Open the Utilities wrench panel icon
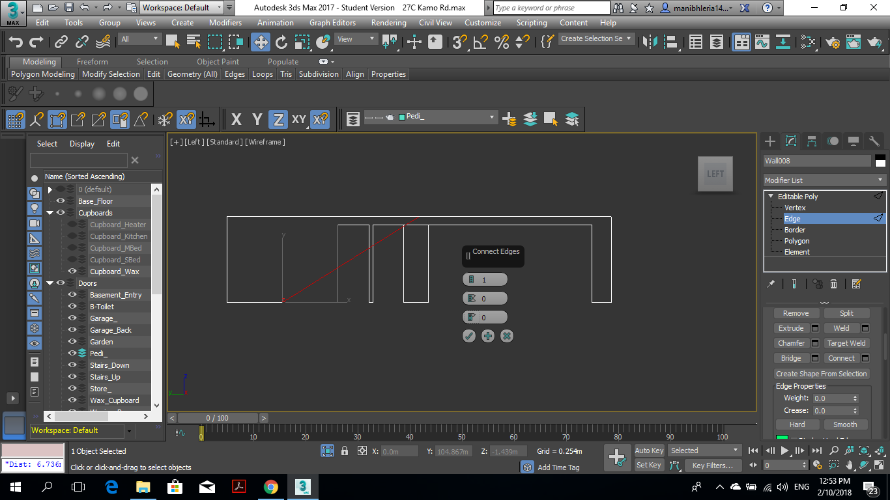This screenshot has height=500, width=890. pos(874,141)
